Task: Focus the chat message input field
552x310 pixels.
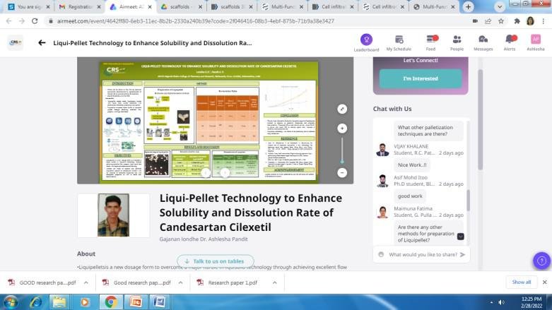Action: [x=423, y=254]
